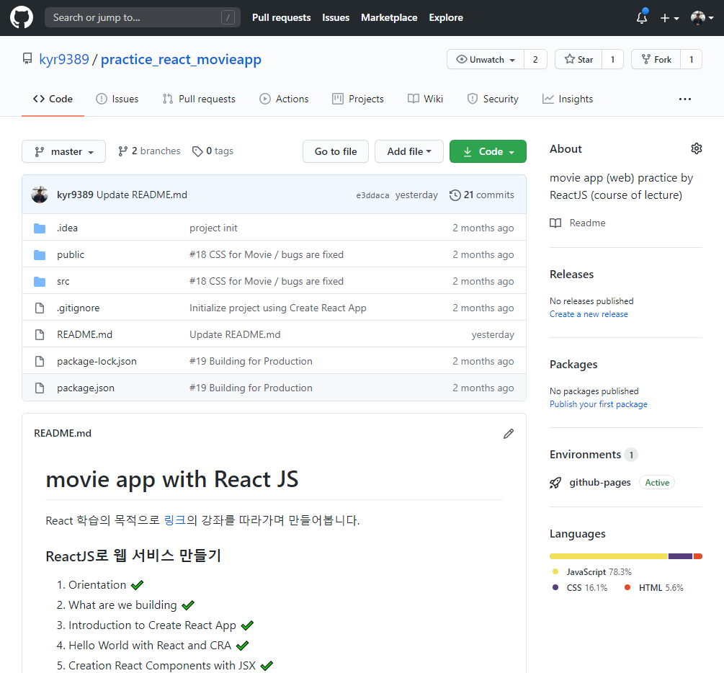Open commit hash e3ddaca
This screenshot has width=724, height=673.
[372, 195]
